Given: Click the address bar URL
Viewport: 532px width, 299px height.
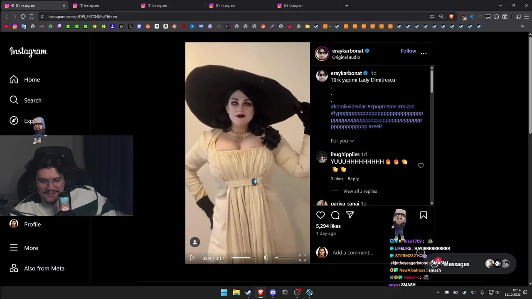Looking at the screenshot, I should pyautogui.click(x=83, y=17).
